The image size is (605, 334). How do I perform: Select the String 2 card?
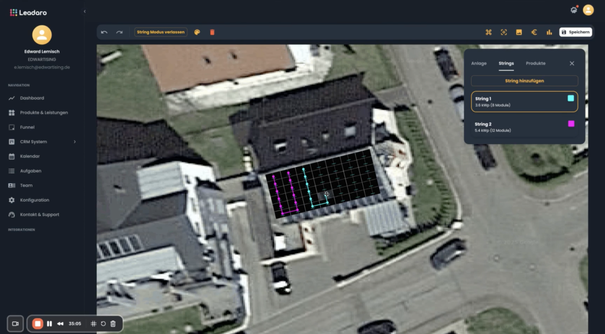525,127
